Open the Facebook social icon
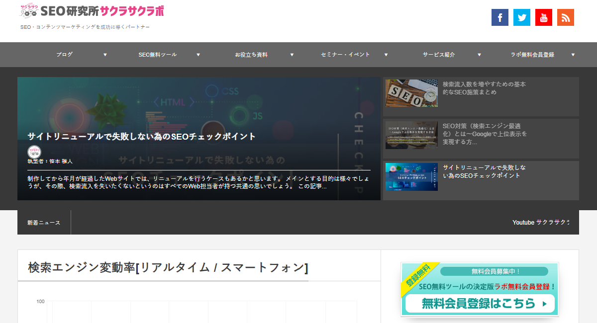Screen dimensions: 597x323 coord(499,17)
